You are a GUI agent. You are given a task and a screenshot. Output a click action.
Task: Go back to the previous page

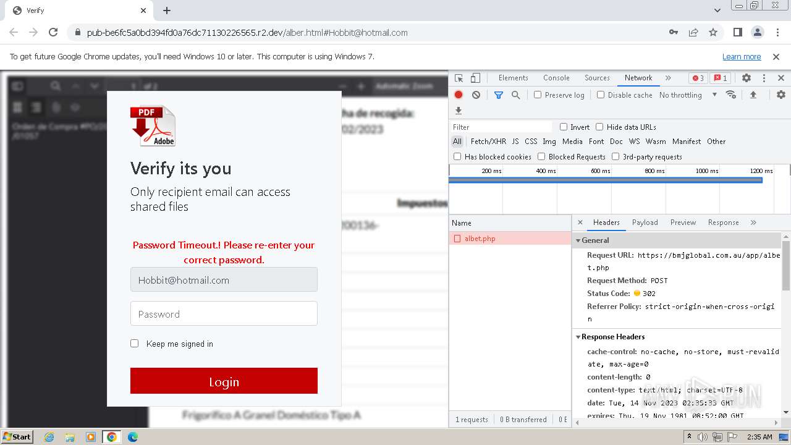pyautogui.click(x=14, y=32)
